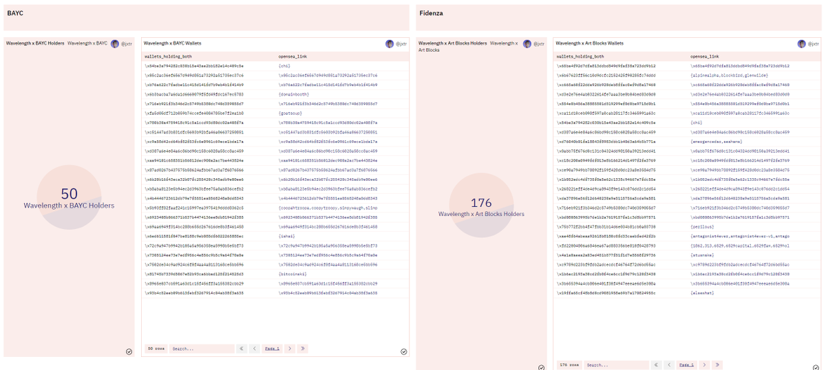Click checkmark status icon under BAYC Holders counter
The width and height of the screenshot is (826, 370).
coord(129,351)
